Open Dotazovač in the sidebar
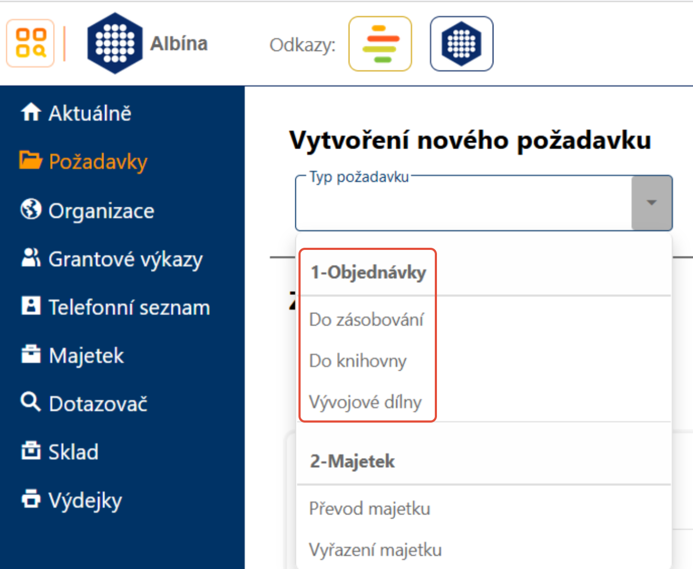 [98, 404]
